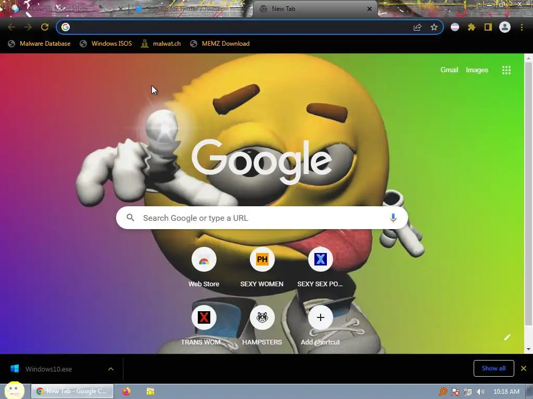Open the Action Center flag tray icon
The width and height of the screenshot is (533, 399).
pos(455,392)
